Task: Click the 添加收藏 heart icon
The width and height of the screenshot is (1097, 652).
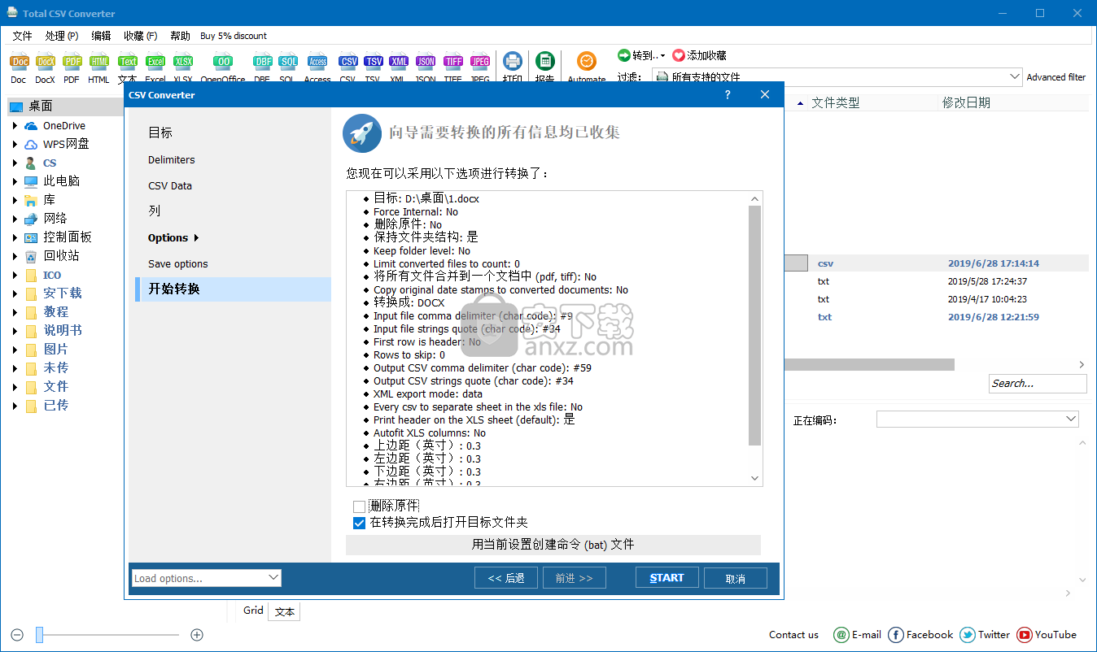Action: [679, 55]
